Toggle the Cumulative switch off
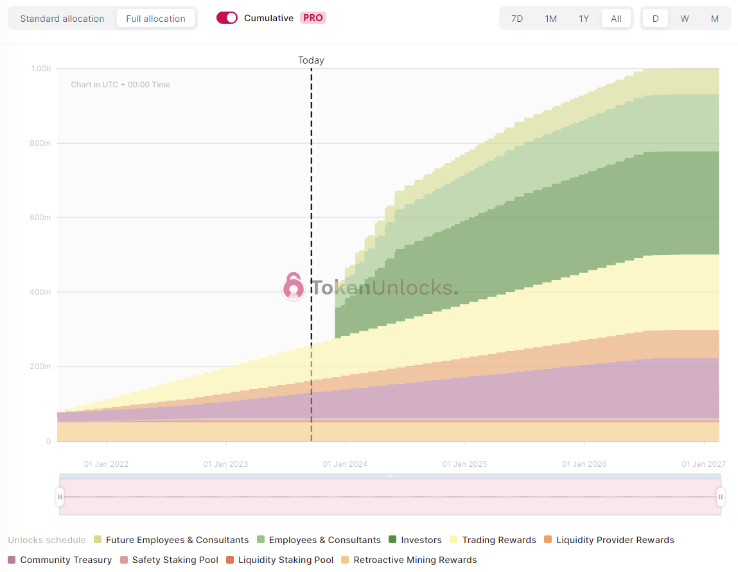Screen dimensions: 738x572 227,18
